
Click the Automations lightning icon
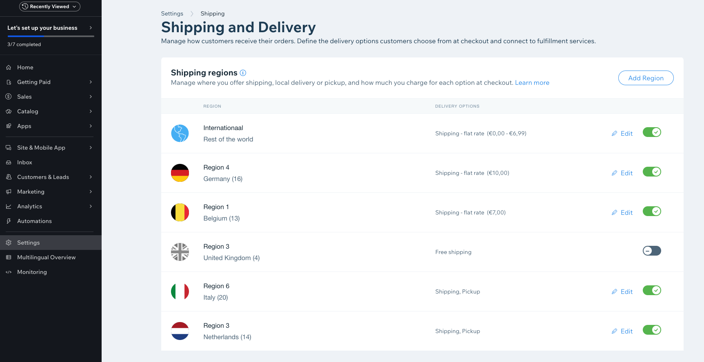pos(9,221)
